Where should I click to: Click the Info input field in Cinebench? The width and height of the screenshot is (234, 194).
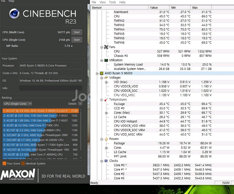click(x=50, y=88)
